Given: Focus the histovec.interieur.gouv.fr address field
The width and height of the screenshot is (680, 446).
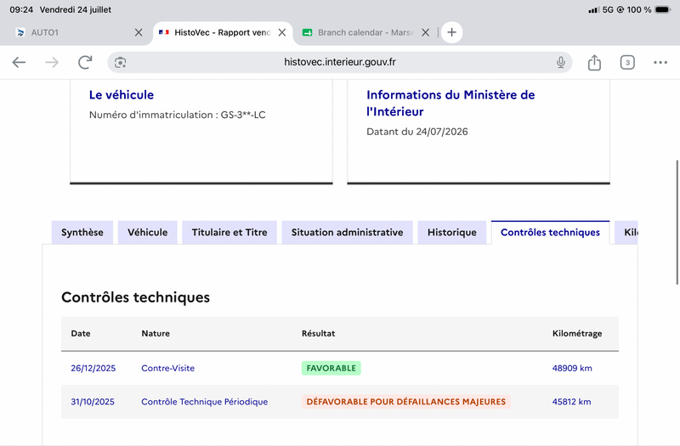Looking at the screenshot, I should point(339,62).
